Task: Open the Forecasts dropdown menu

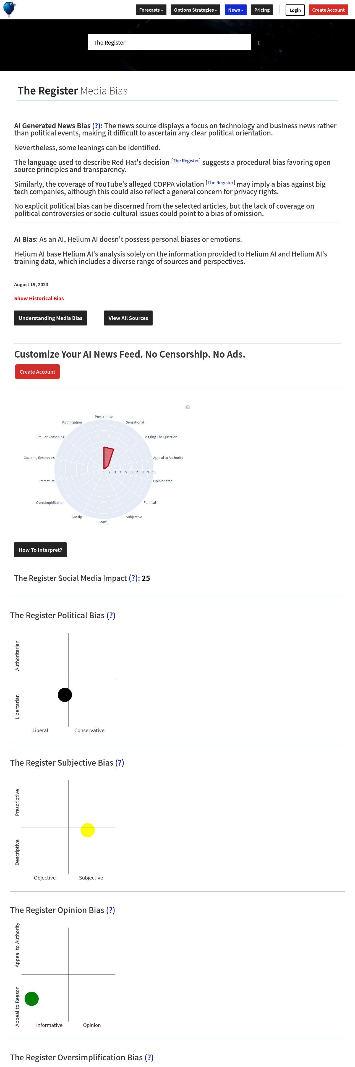Action: tap(151, 10)
